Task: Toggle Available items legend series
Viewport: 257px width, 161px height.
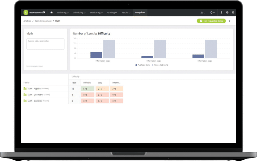Action: 142,65
